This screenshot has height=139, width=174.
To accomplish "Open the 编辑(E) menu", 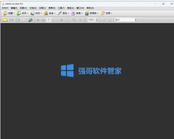I will click(14, 8).
